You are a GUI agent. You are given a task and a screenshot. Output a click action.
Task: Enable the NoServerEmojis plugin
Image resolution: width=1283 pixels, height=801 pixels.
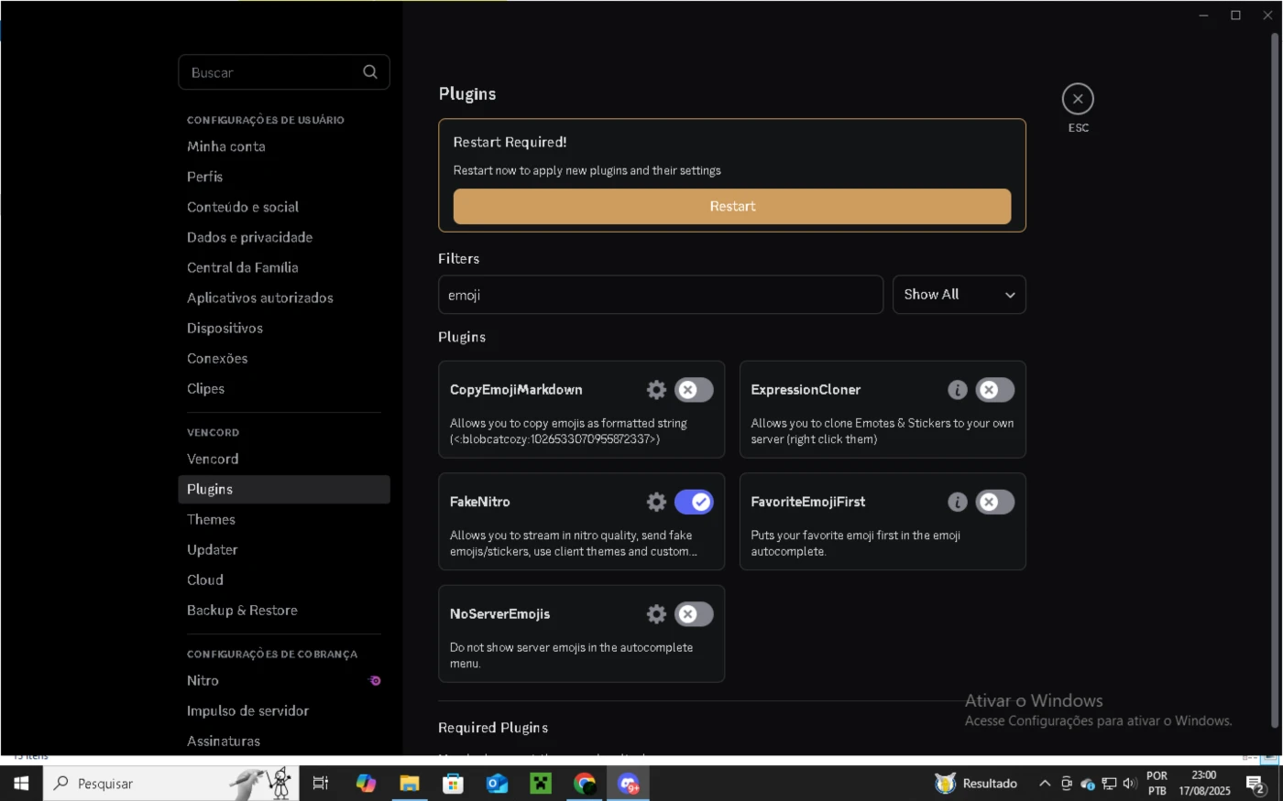point(694,614)
